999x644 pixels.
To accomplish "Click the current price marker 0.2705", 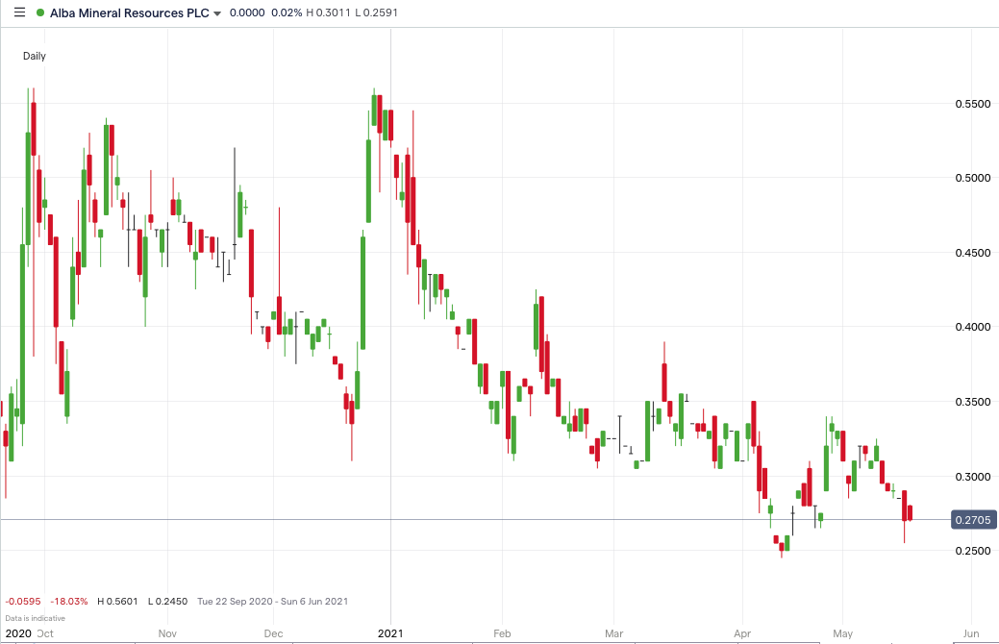I will tap(973, 519).
